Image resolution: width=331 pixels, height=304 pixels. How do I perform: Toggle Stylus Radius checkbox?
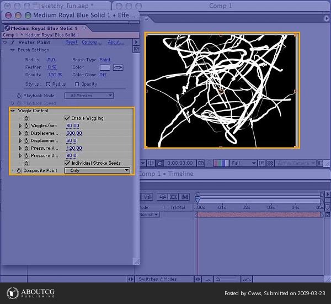(48, 84)
